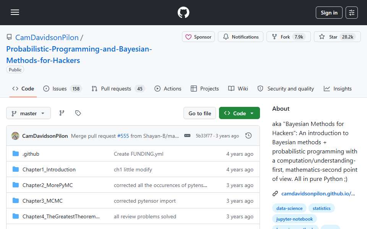Click the ch1 little modify commit message
Image resolution: width=367 pixels, height=229 pixels.
[x=133, y=169]
